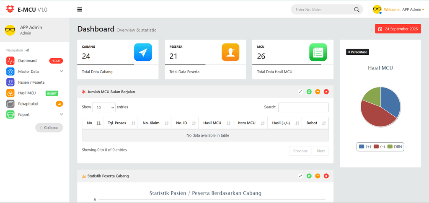The height and width of the screenshot is (203, 429).
Task: Click the Next pagination button
Action: click(320, 151)
